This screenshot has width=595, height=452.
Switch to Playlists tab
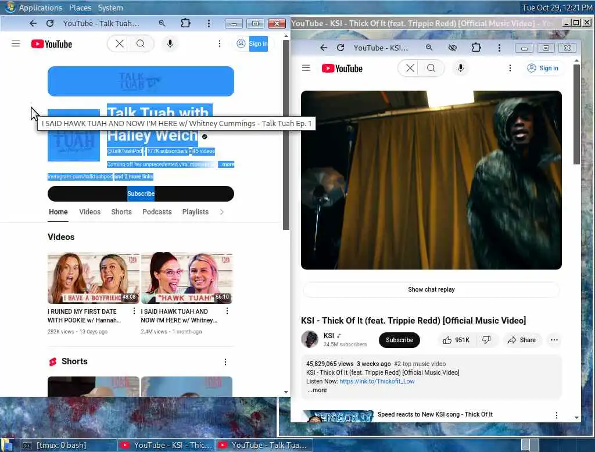coord(195,212)
